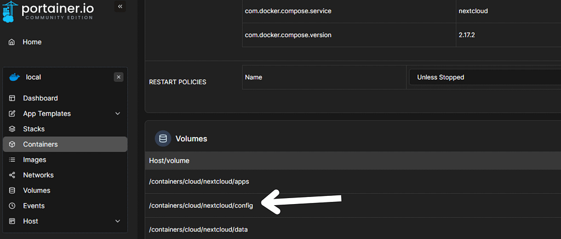Viewport: 561px width, 239px height.
Task: Click the Dashboard icon in sidebar
Action: [x=12, y=98]
